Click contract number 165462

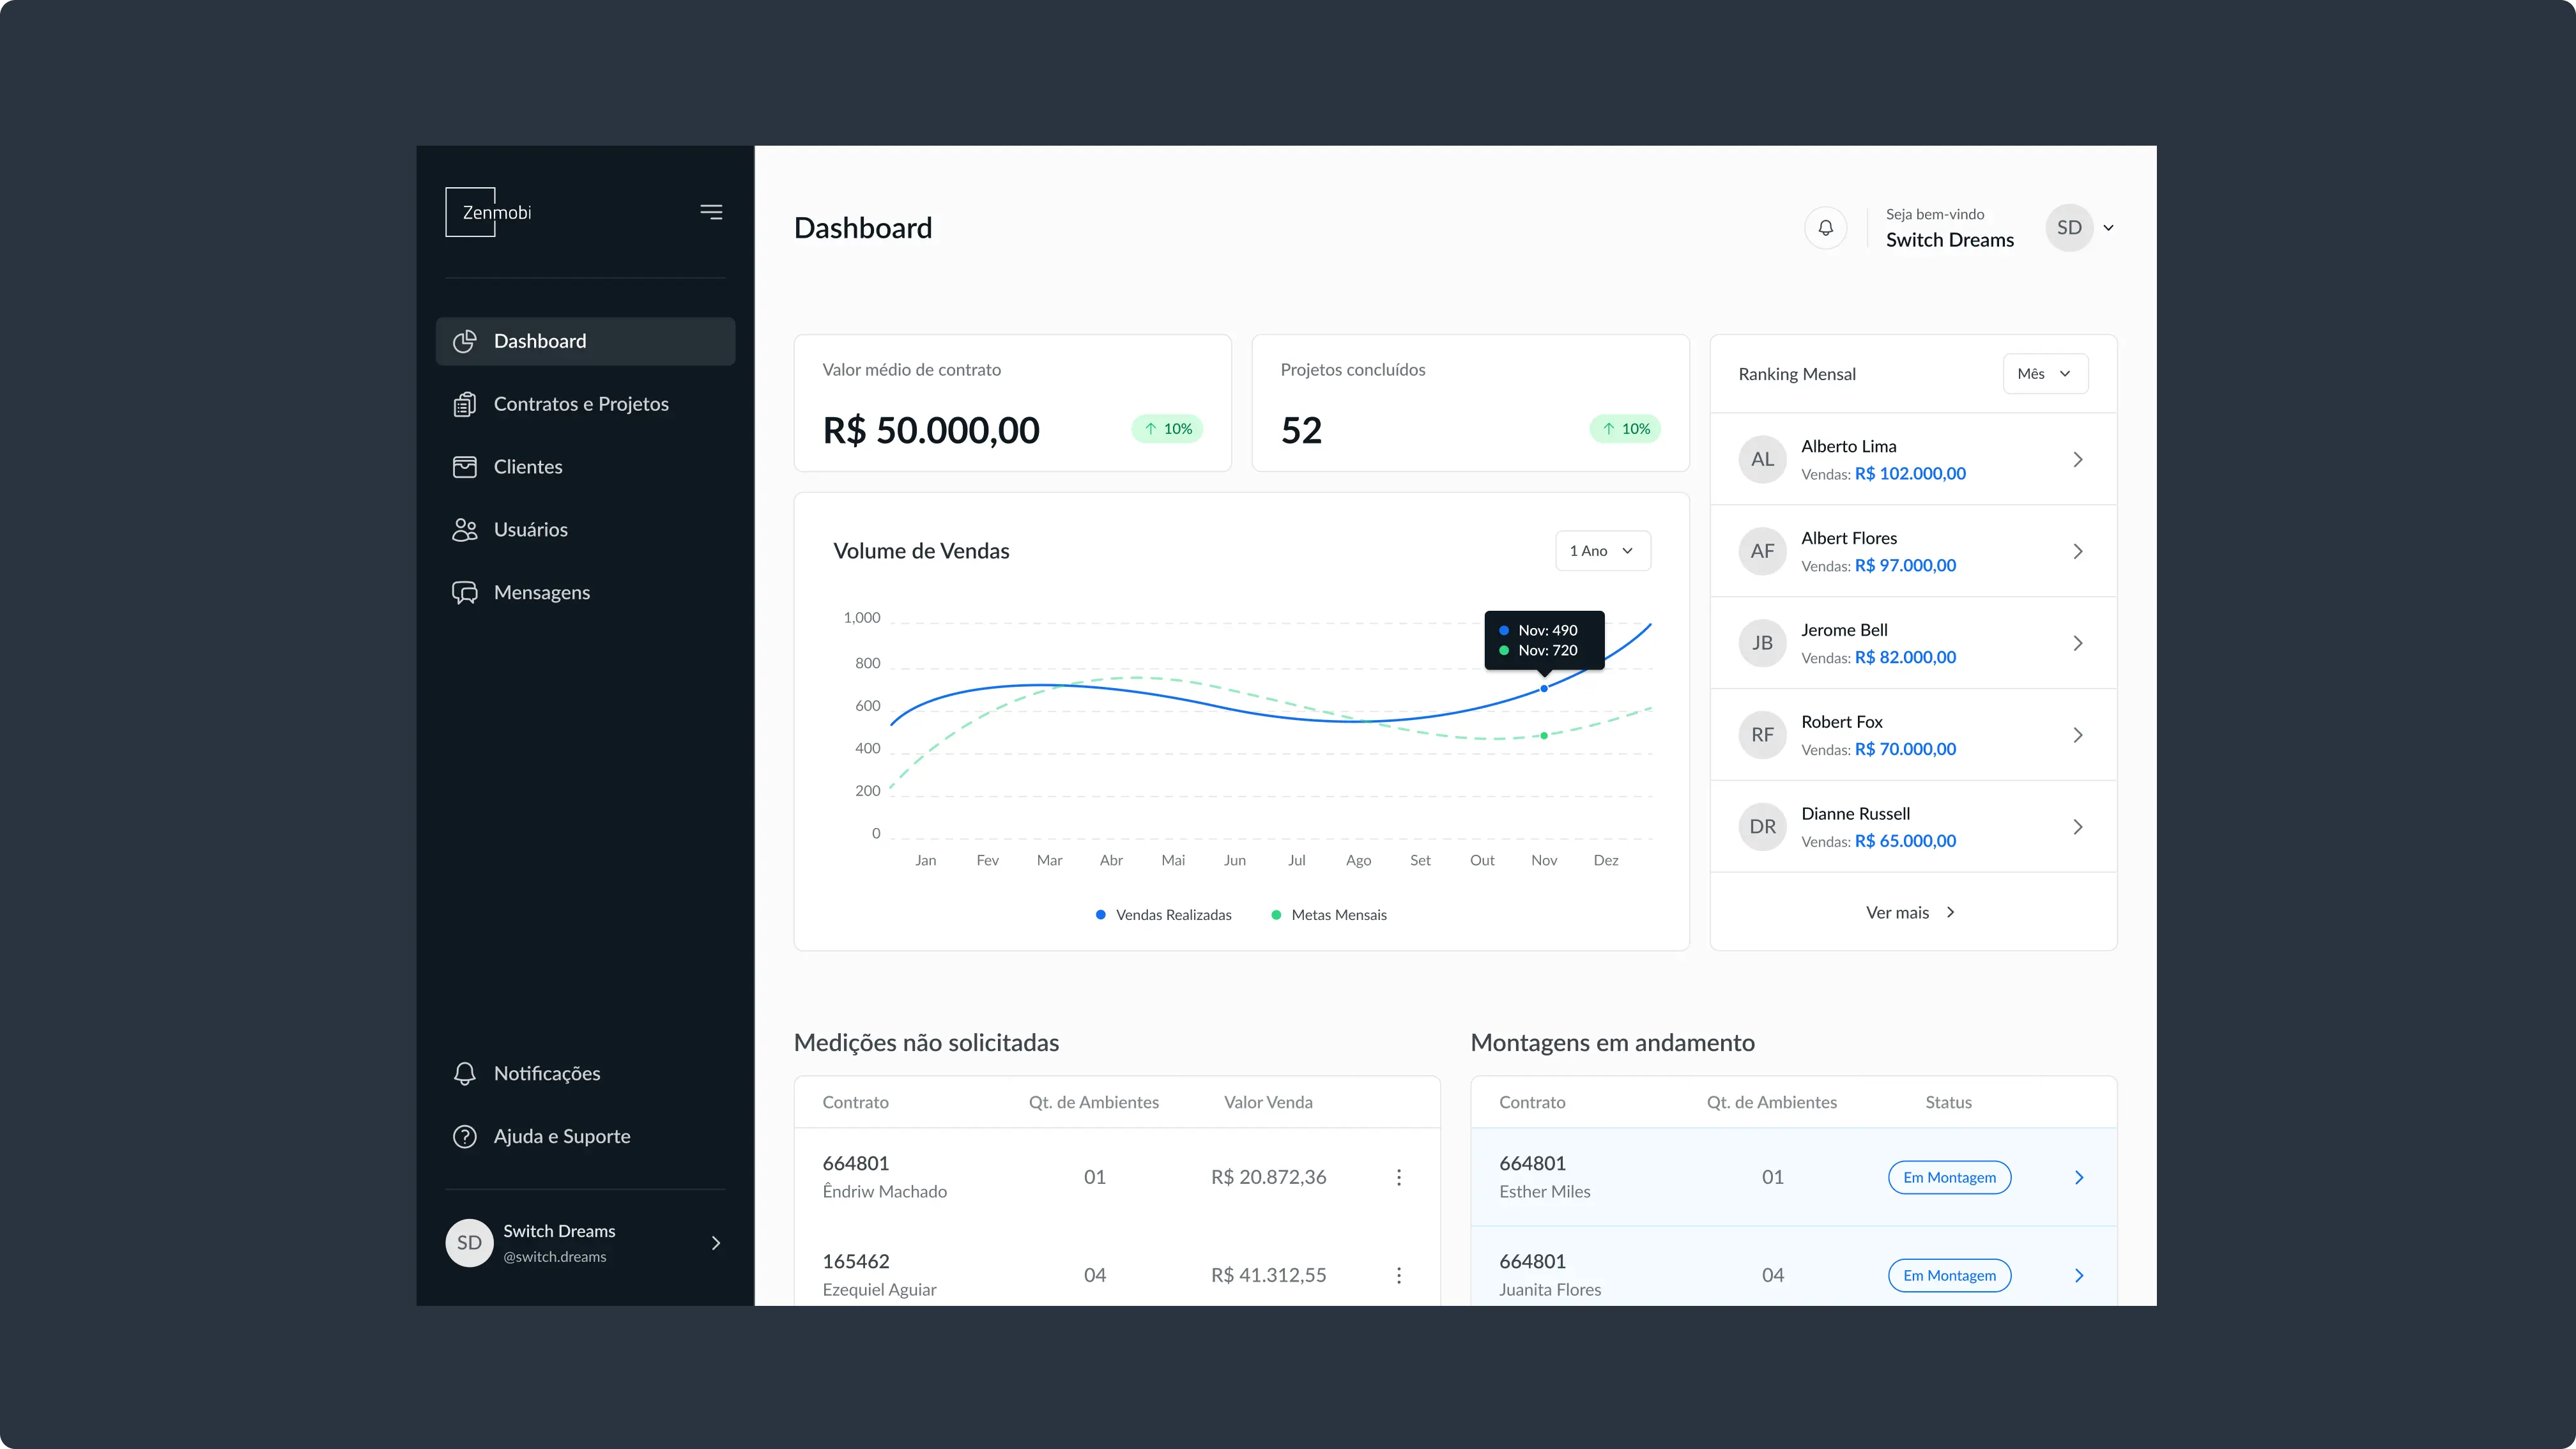click(x=855, y=1261)
